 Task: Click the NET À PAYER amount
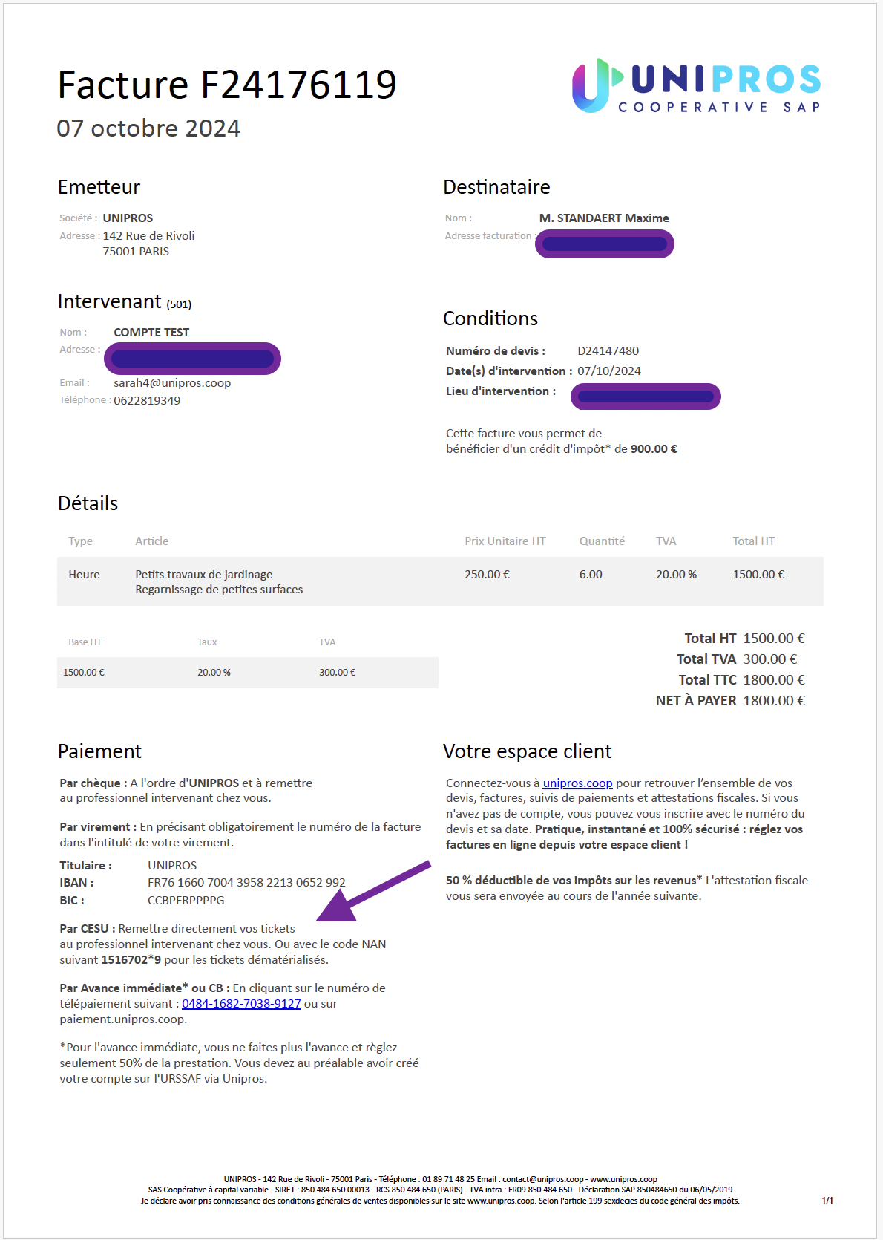tap(774, 701)
